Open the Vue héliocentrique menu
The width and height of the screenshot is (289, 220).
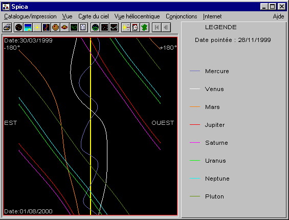pos(137,16)
